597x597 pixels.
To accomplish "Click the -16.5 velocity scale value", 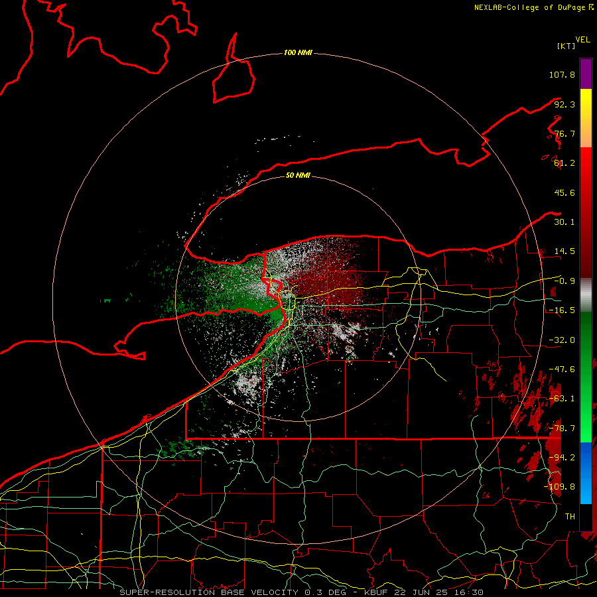I will (x=562, y=310).
